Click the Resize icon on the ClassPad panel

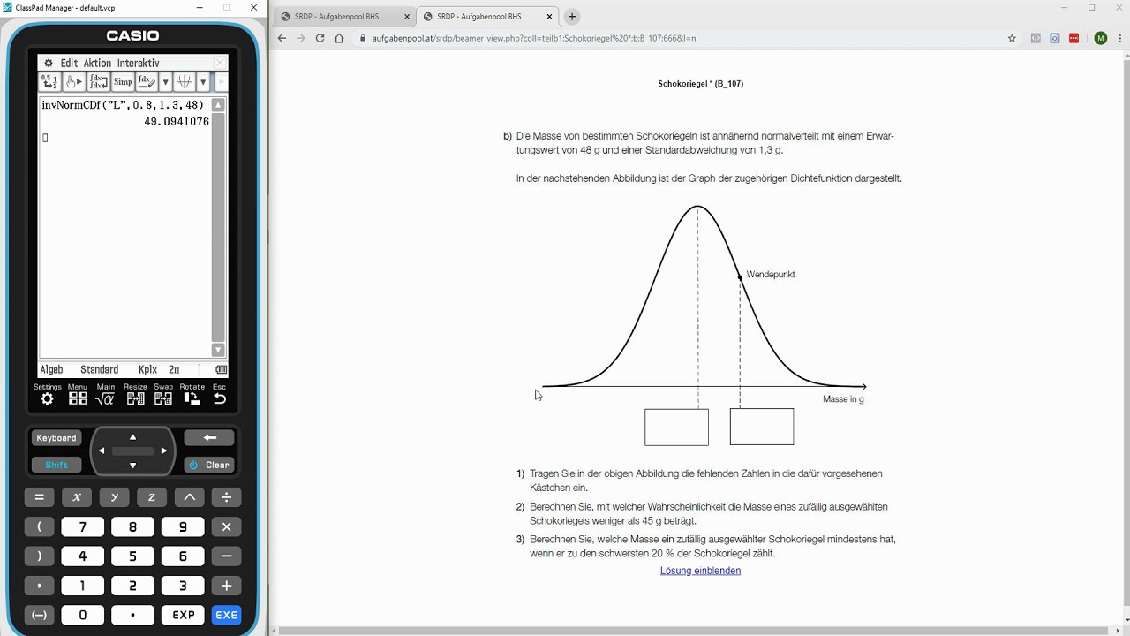[135, 398]
